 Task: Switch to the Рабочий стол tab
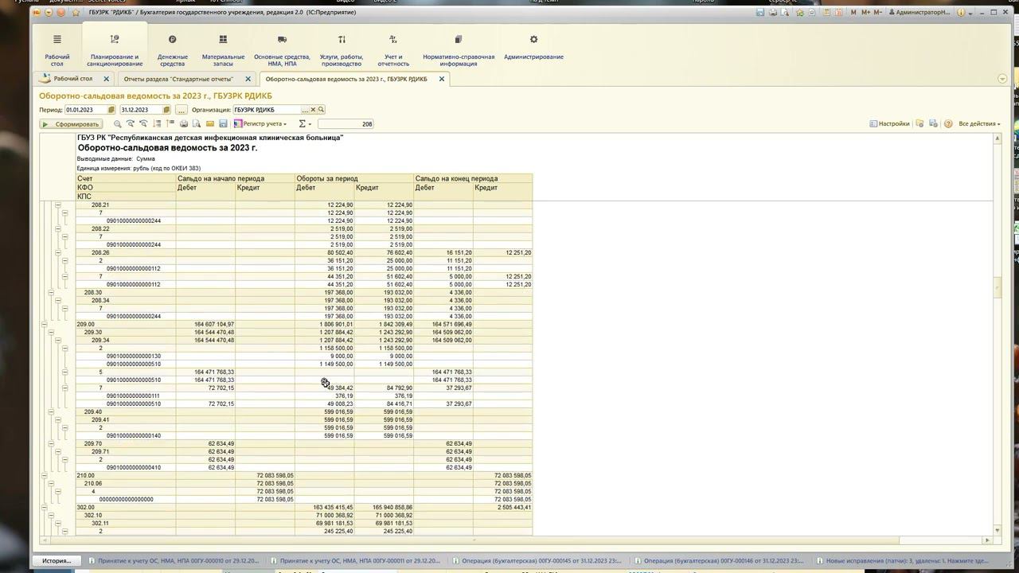(73, 79)
